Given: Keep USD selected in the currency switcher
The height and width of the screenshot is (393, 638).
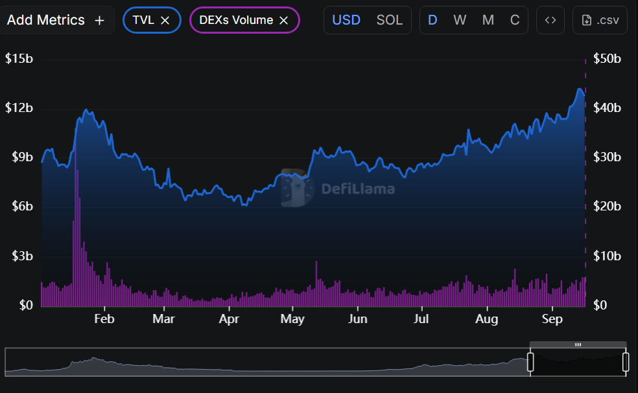Looking at the screenshot, I should coord(346,20).
